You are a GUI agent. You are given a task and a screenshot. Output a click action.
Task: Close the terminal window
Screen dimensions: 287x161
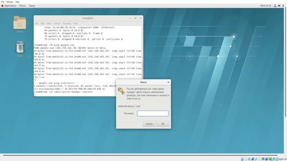140,18
